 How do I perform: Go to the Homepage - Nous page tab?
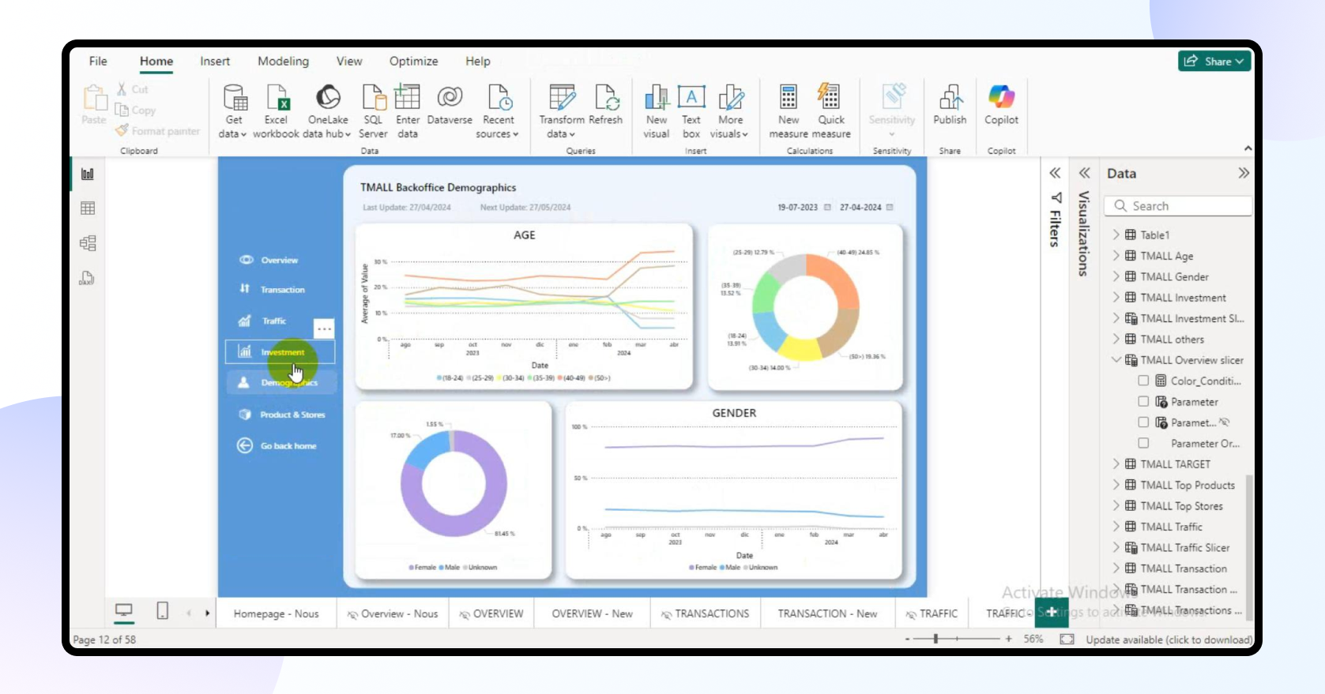[x=276, y=613]
